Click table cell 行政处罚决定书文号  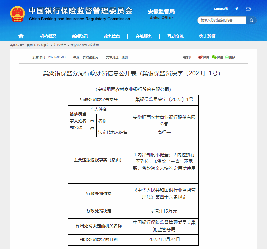[99, 100]
